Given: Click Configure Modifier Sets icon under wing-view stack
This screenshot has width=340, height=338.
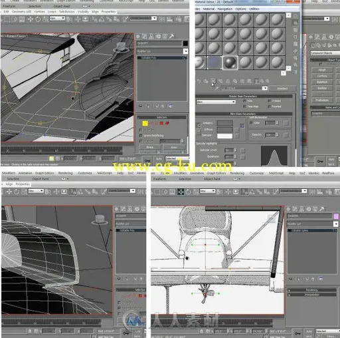Looking at the screenshot, I should tap(171, 106).
